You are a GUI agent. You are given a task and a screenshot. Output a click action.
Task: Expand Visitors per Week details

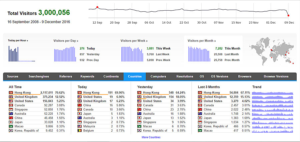pos(134,41)
